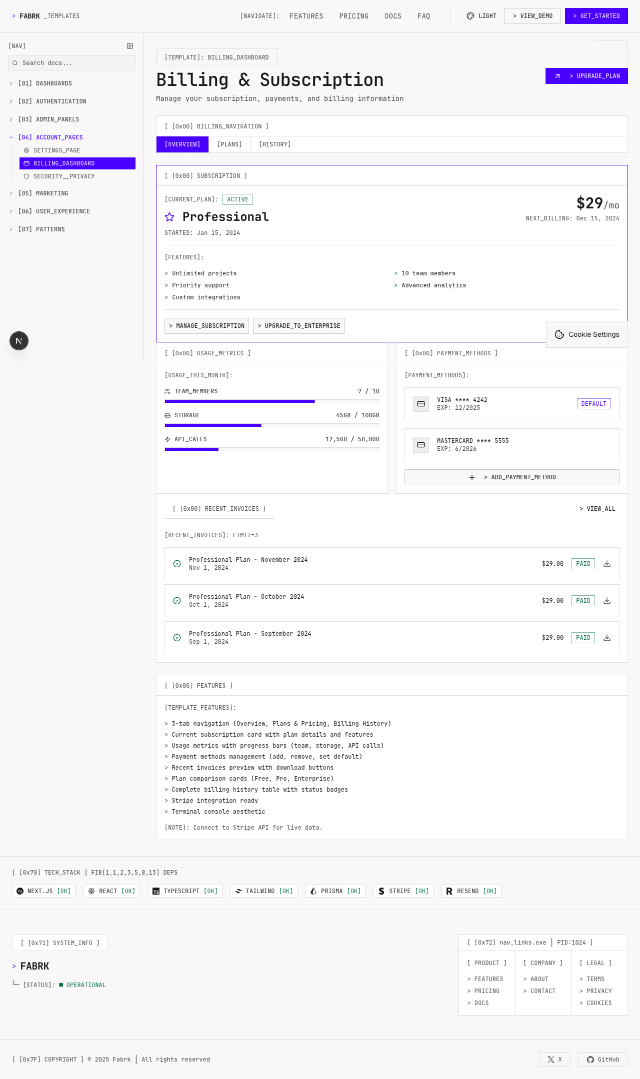
Task: Click the API_CALLS lightning icon
Action: pos(167,439)
